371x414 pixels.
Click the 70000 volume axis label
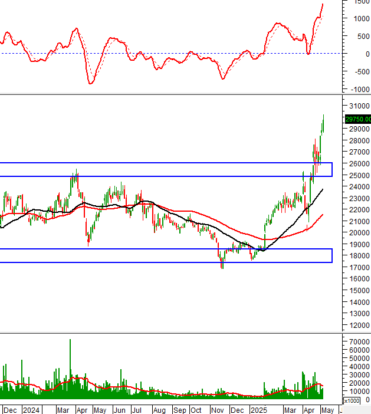point(359,342)
